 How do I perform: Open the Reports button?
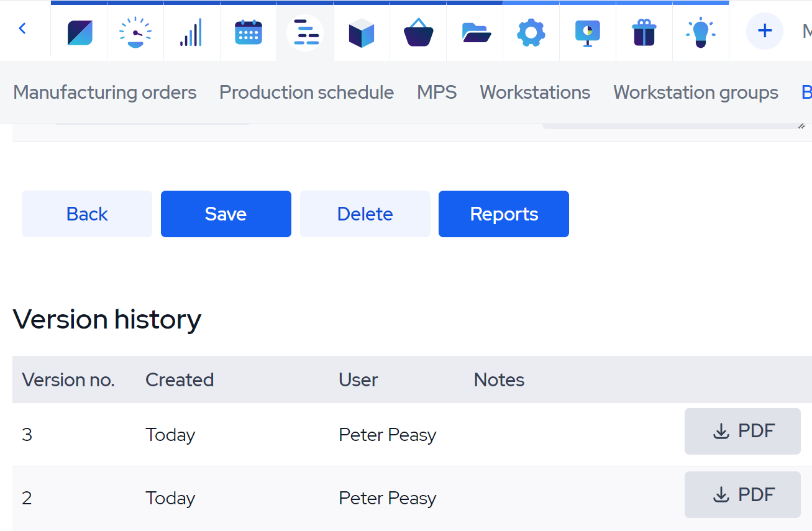(x=504, y=214)
